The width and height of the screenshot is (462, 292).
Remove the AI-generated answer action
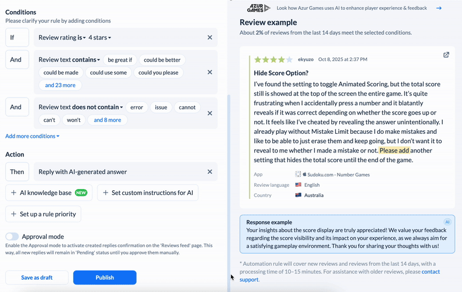coord(210,172)
